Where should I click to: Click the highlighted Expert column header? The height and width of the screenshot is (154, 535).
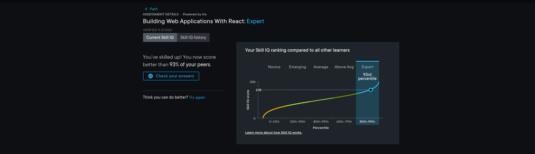368,67
